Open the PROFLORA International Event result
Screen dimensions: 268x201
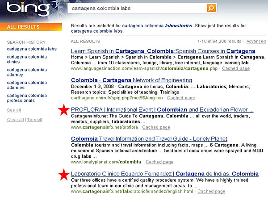pyautogui.click(x=162, y=109)
